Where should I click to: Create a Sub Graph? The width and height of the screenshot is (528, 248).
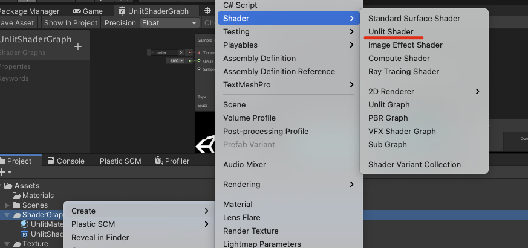click(387, 144)
